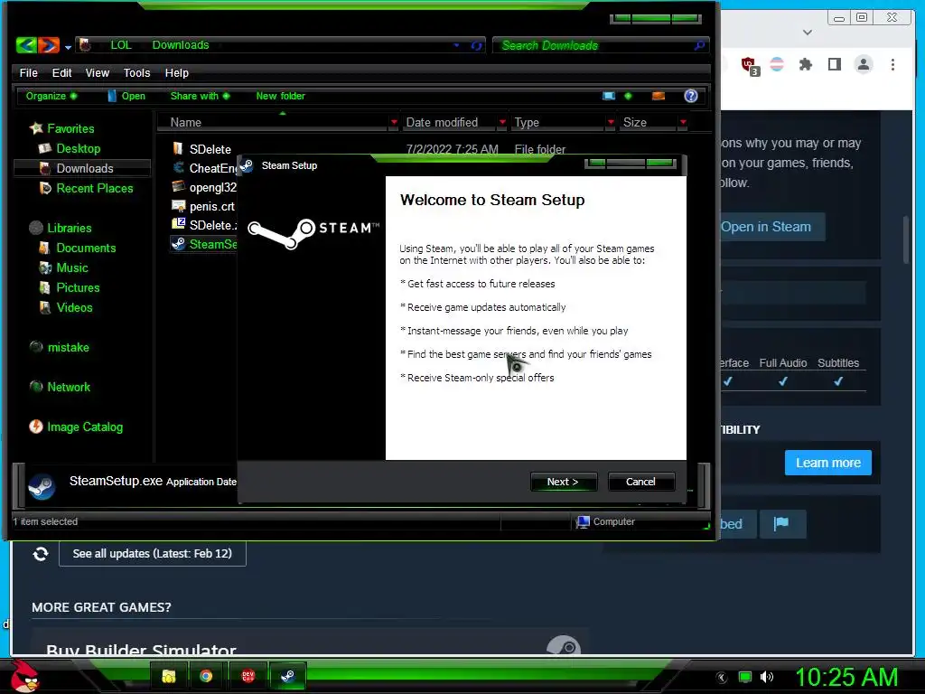Click the Explorer help question icon
Viewport: 925px width, 694px height.
(x=691, y=96)
